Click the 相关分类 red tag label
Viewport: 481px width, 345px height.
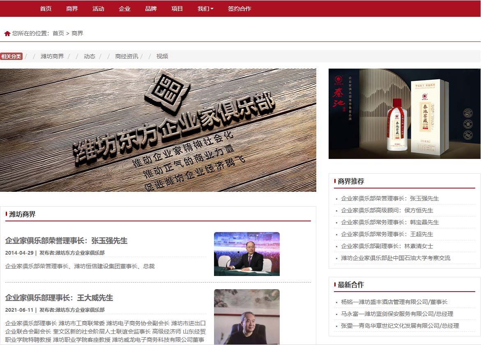pyautogui.click(x=12, y=56)
